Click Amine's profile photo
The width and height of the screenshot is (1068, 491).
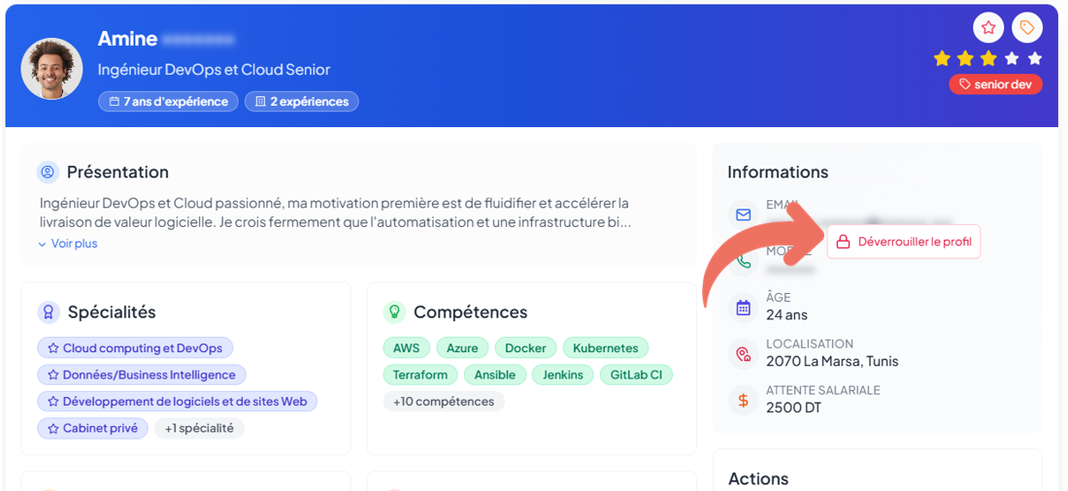click(x=51, y=69)
